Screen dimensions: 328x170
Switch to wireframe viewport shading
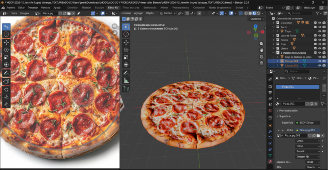tap(246, 13)
